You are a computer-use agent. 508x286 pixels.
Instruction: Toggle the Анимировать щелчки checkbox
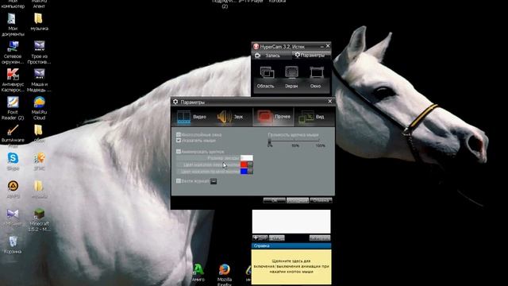(178, 152)
